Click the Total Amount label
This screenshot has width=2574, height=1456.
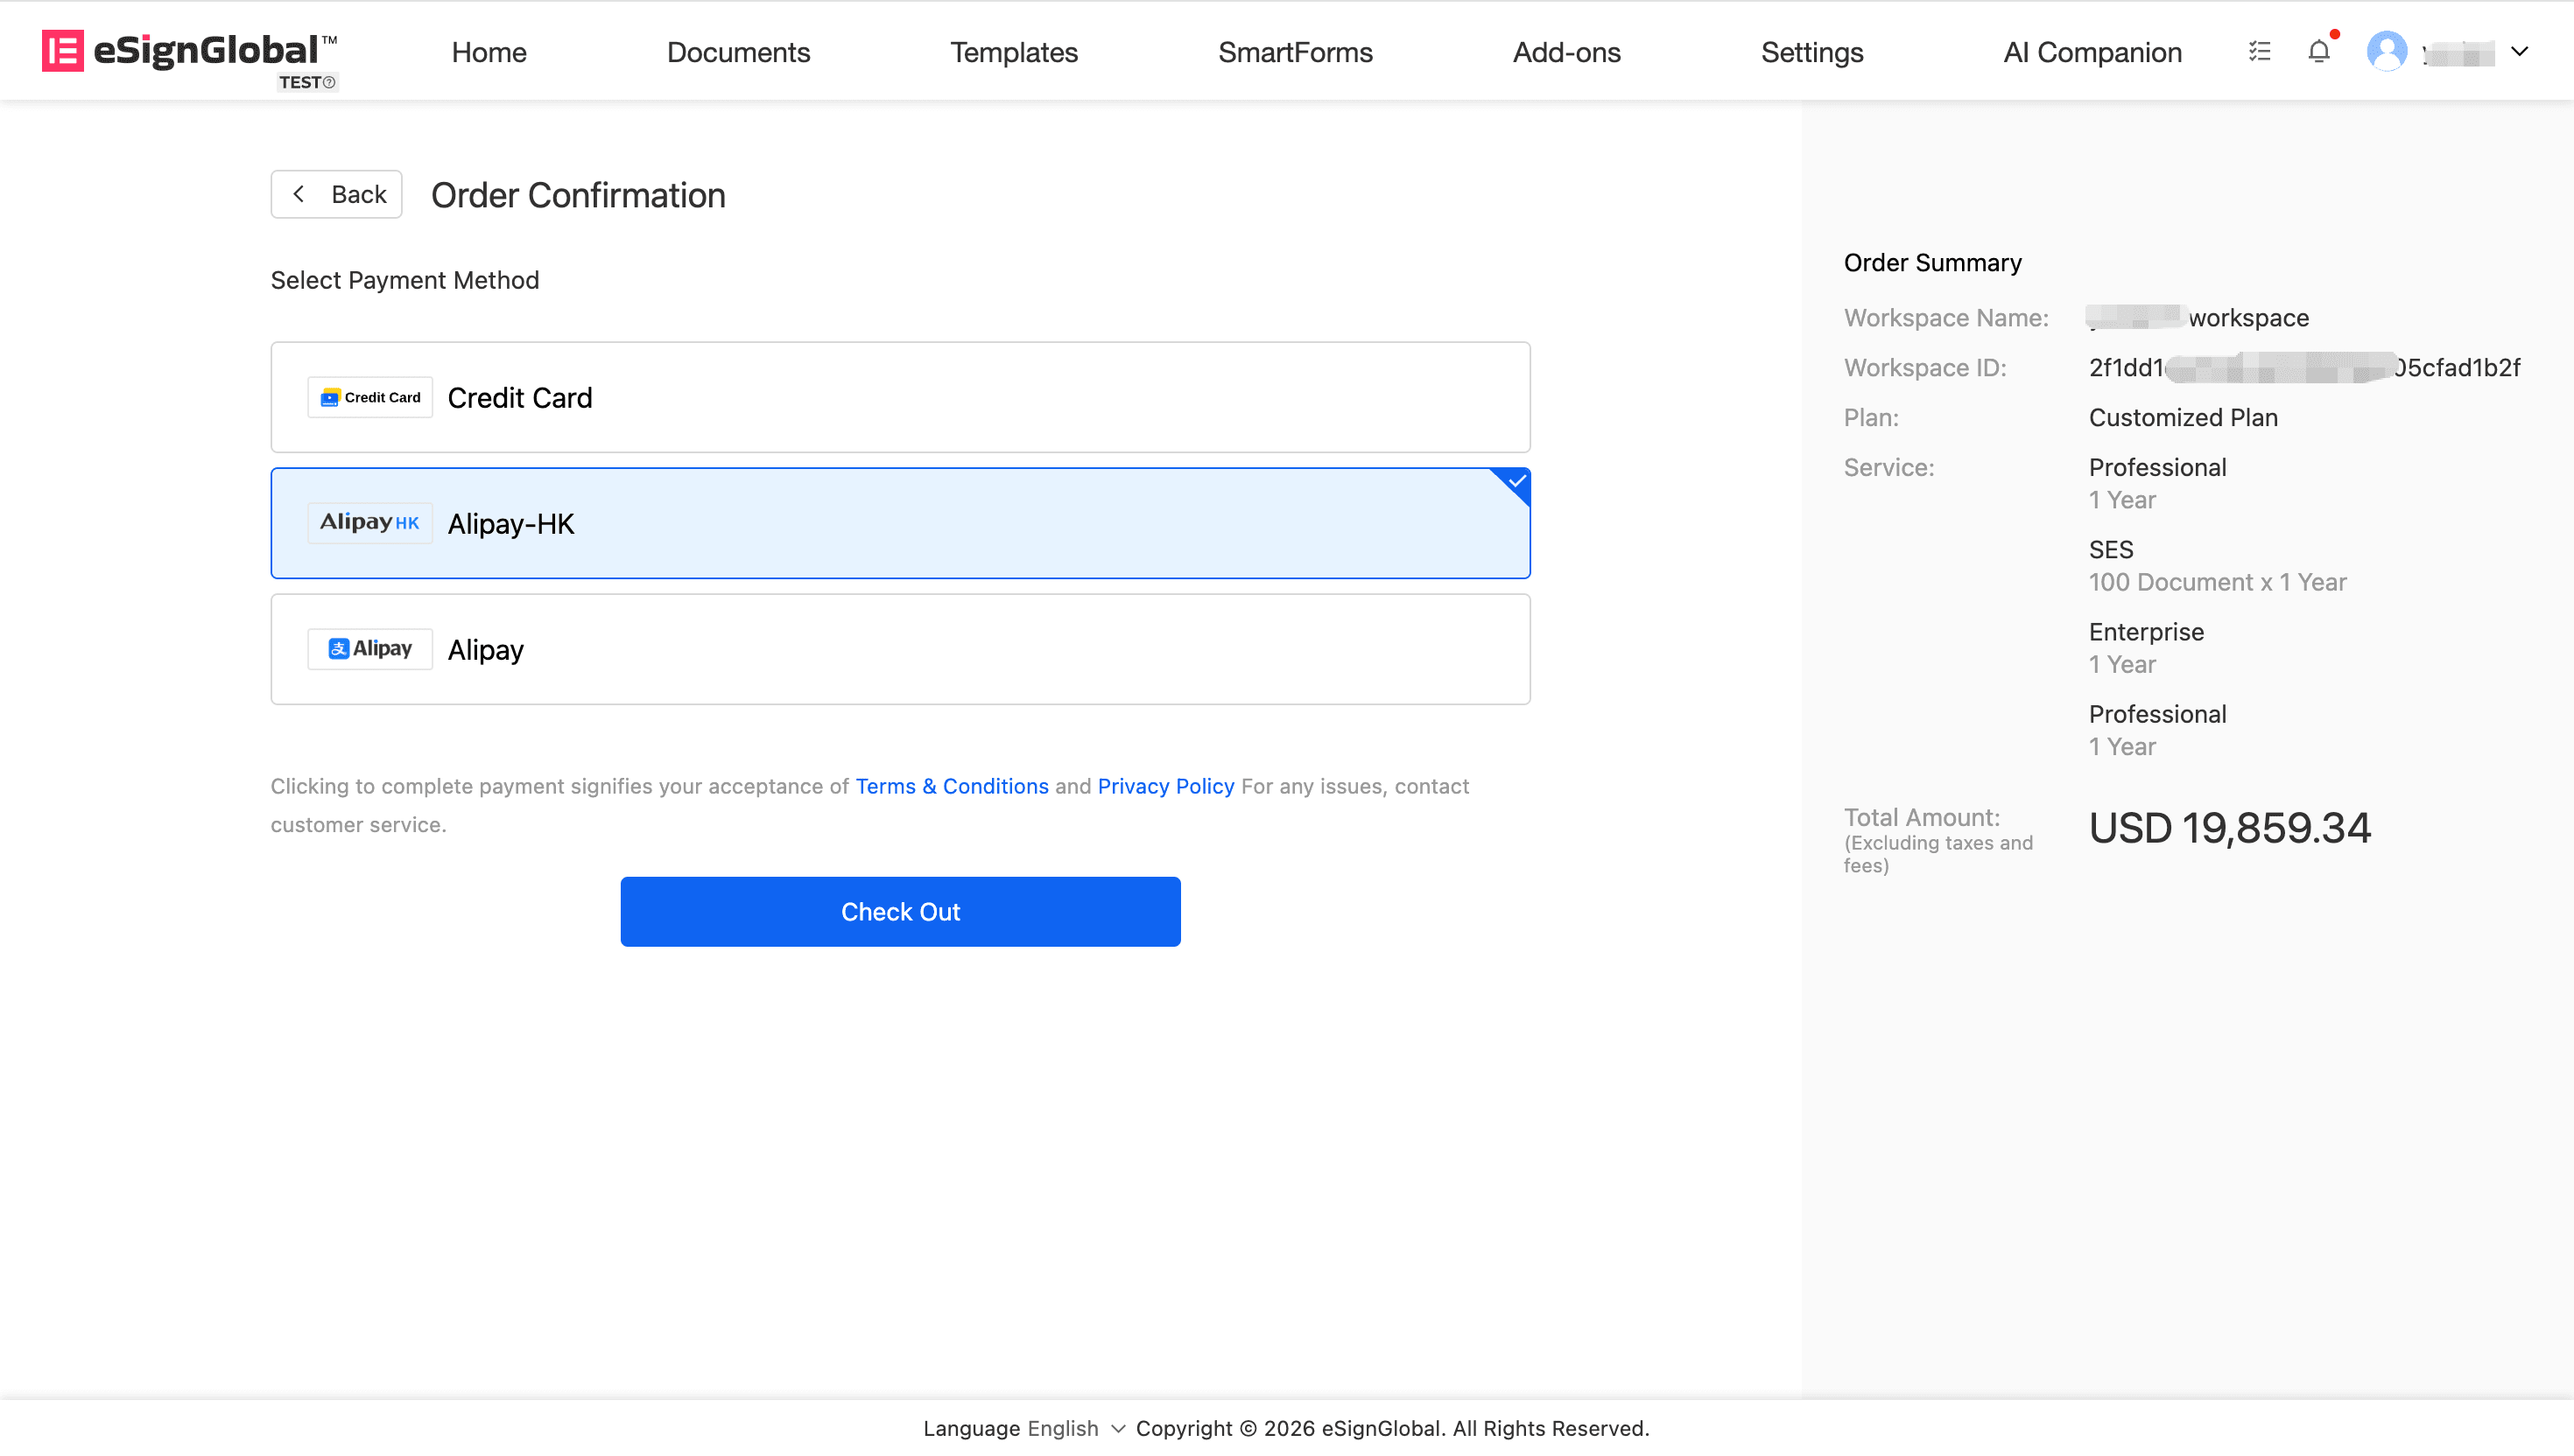tap(1923, 817)
